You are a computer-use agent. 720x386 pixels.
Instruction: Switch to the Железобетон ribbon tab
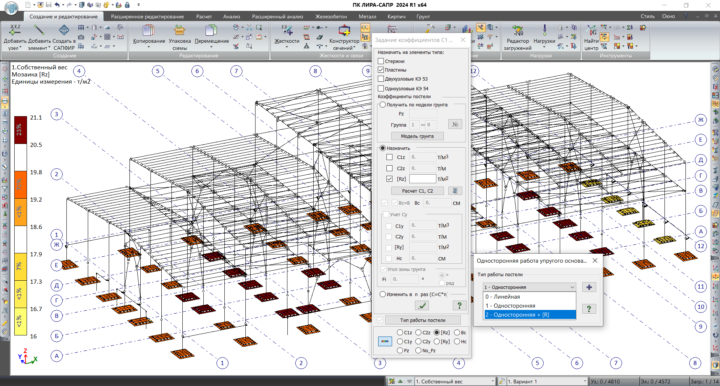tap(331, 16)
